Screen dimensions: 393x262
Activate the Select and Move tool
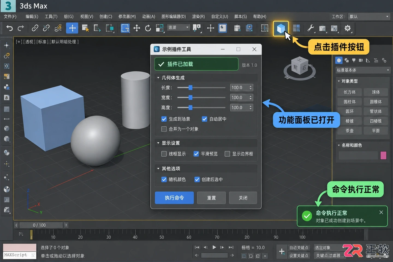tap(72, 28)
